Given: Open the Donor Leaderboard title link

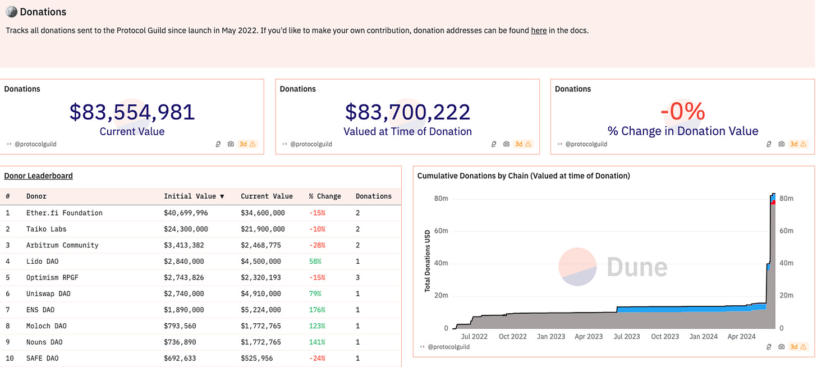Looking at the screenshot, I should [38, 176].
